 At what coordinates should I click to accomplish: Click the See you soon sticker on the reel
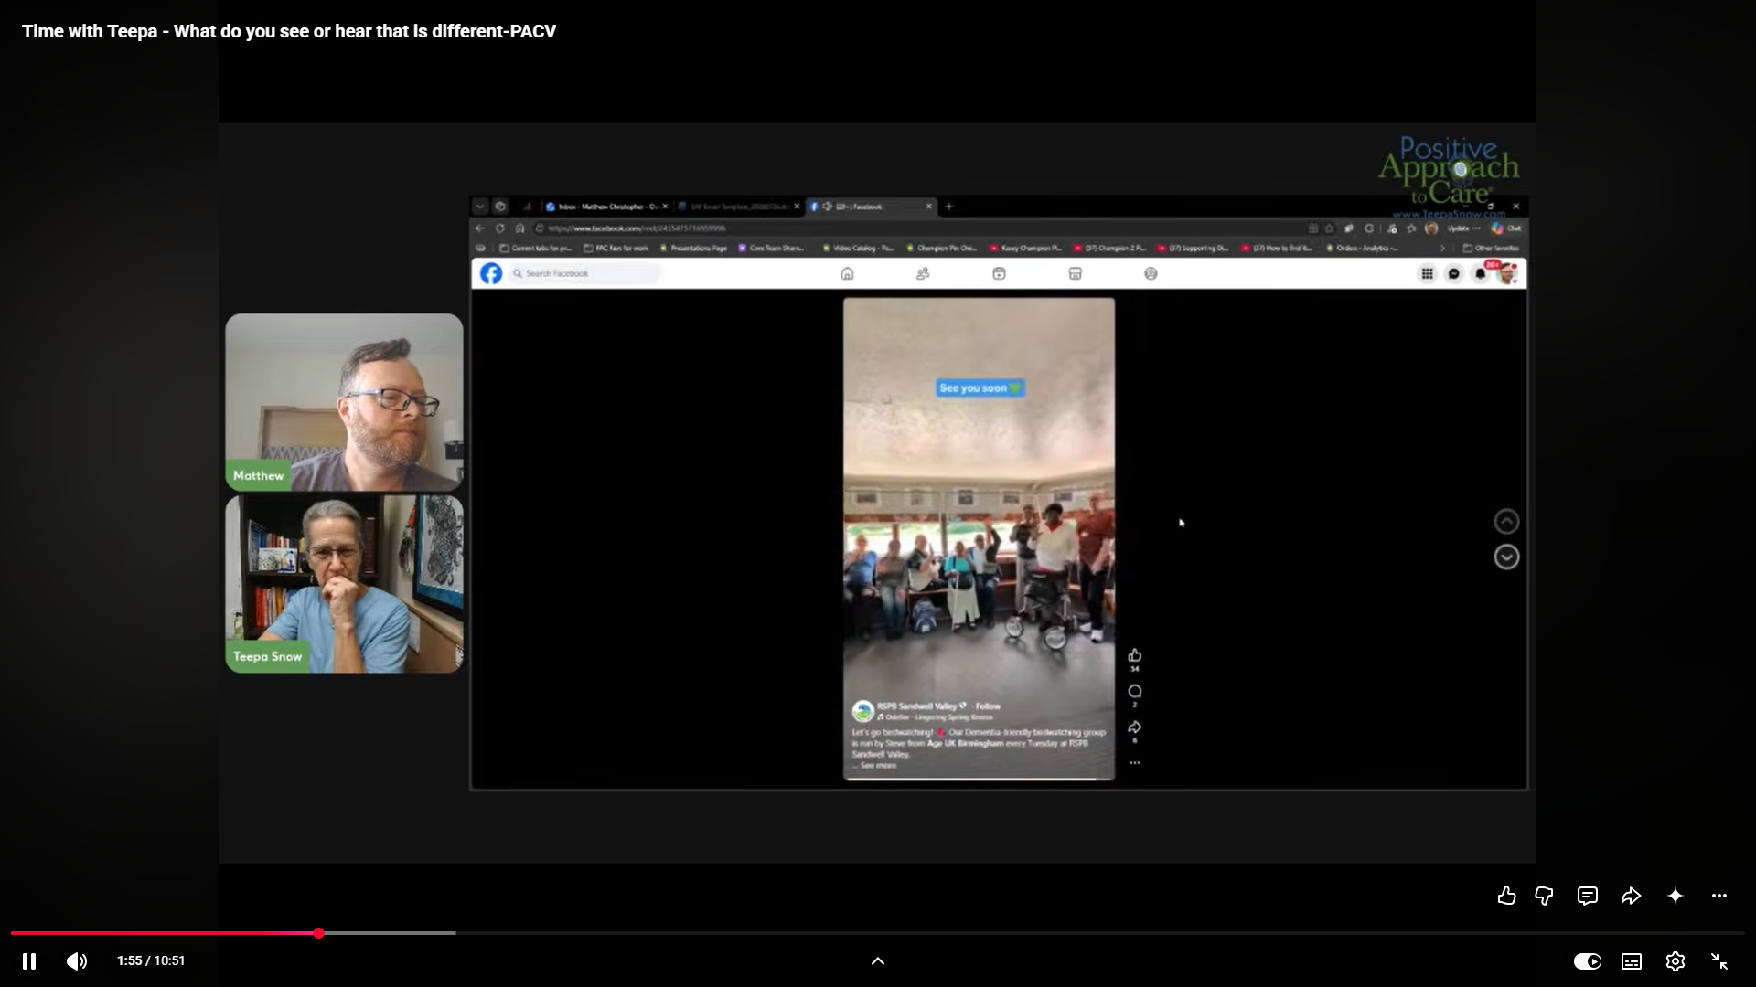pos(980,388)
